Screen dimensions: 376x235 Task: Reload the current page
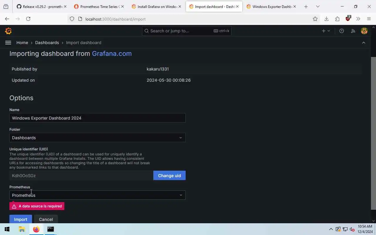point(28,19)
